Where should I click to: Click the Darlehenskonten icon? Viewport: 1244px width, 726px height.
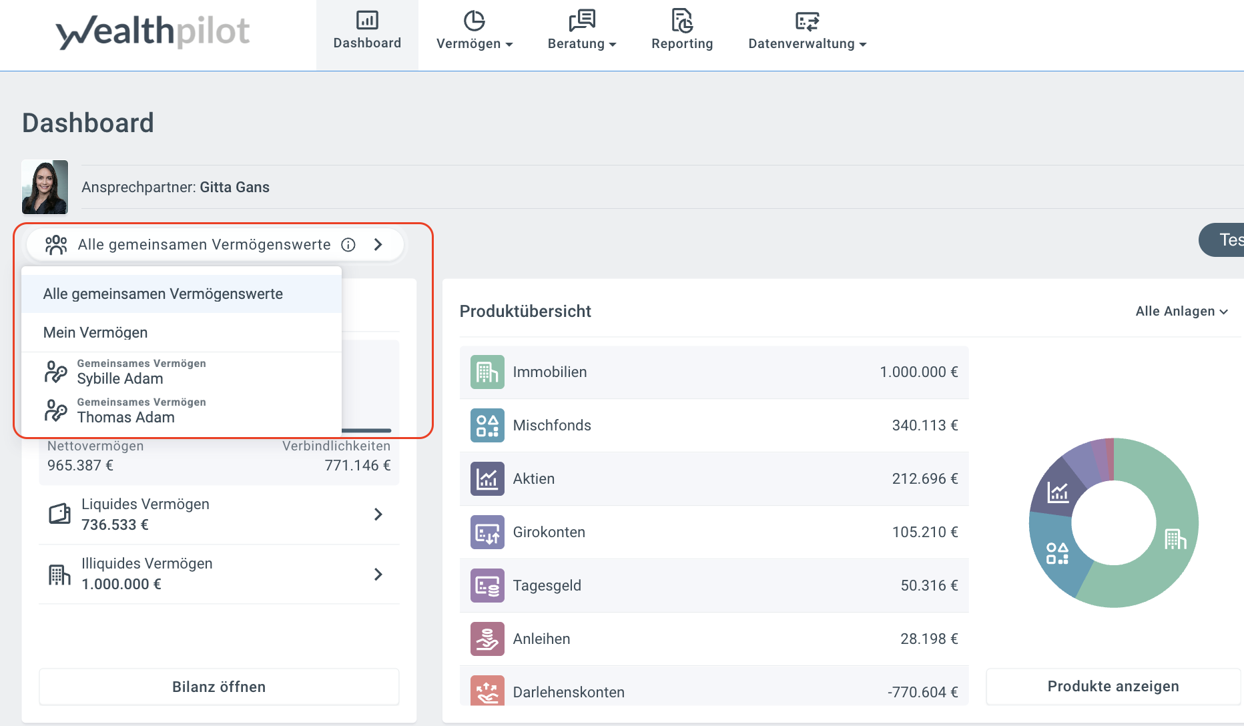pos(487,690)
